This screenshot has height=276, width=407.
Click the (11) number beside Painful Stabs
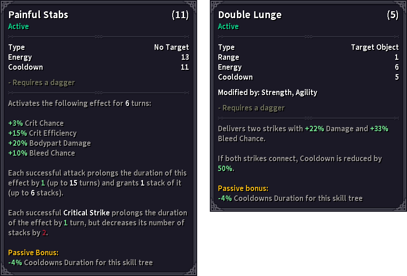pos(180,15)
